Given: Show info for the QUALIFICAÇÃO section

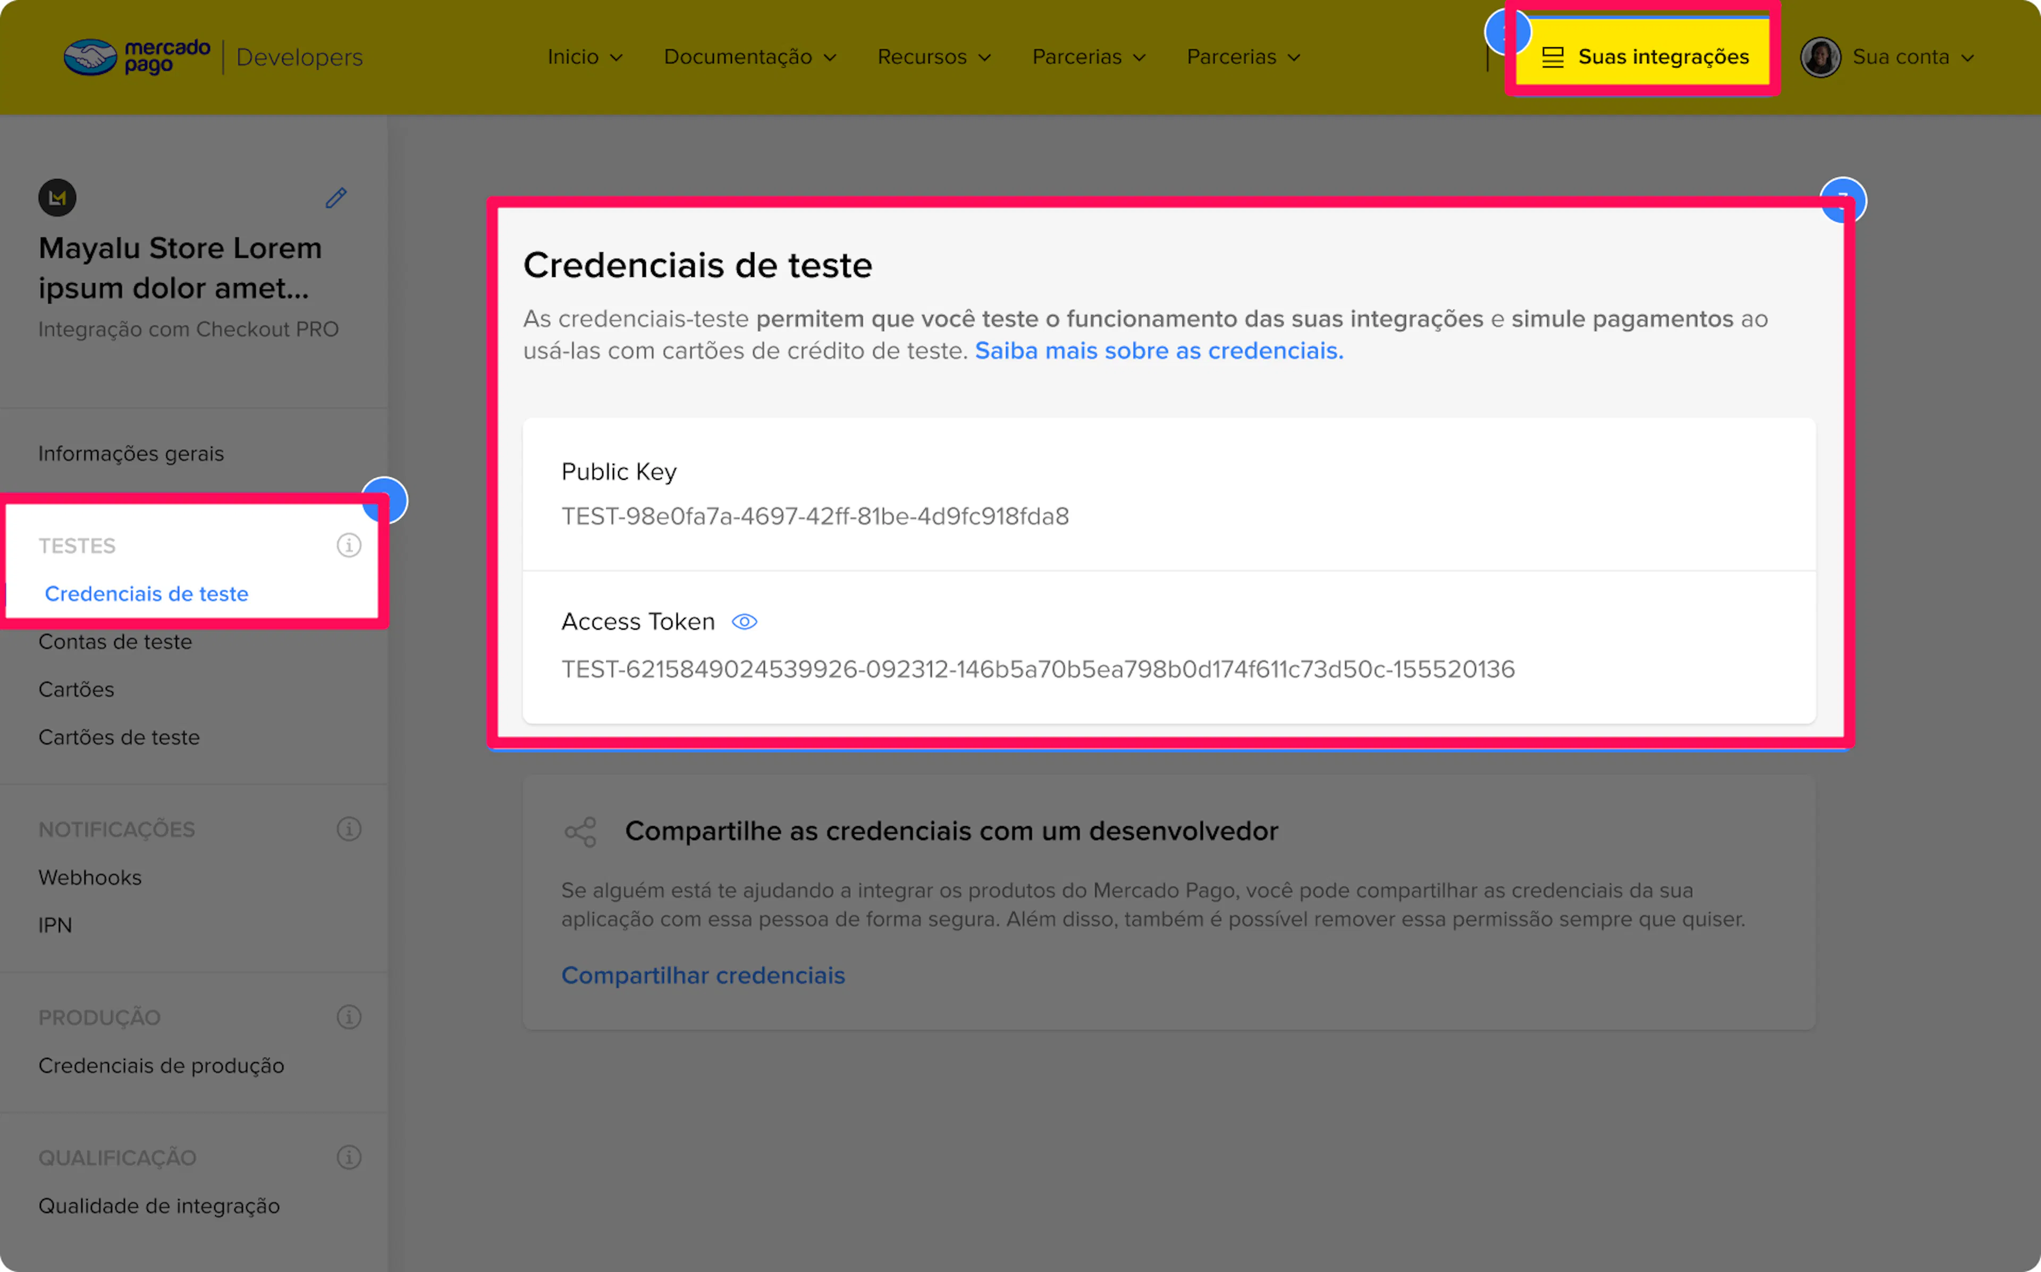Looking at the screenshot, I should coord(349,1157).
